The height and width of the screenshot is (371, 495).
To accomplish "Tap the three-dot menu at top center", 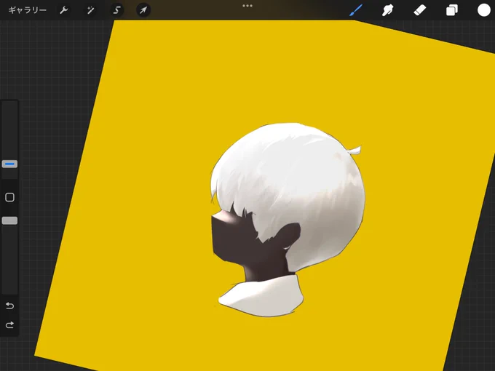I will (x=247, y=6).
